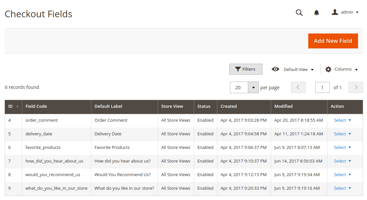Open Select action for what_do_you_like_in_our_store row
367x200 pixels.
click(x=342, y=188)
